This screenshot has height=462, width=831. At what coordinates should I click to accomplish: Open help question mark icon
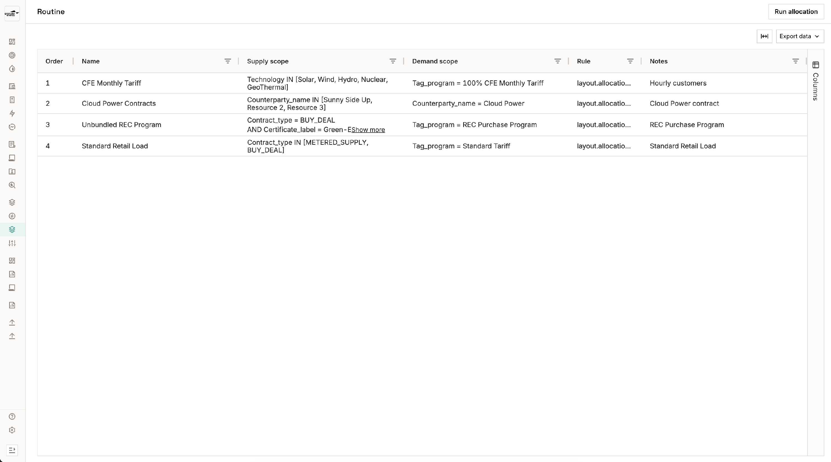[12, 417]
